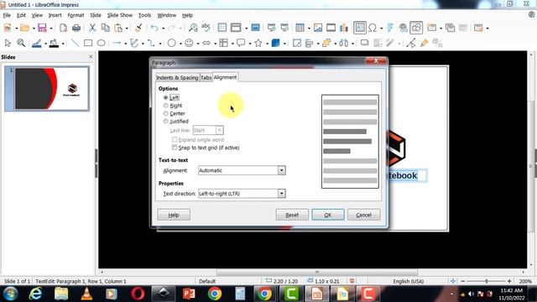Image resolution: width=537 pixels, height=302 pixels.
Task: Select the arrow Select tool
Action: point(8,43)
